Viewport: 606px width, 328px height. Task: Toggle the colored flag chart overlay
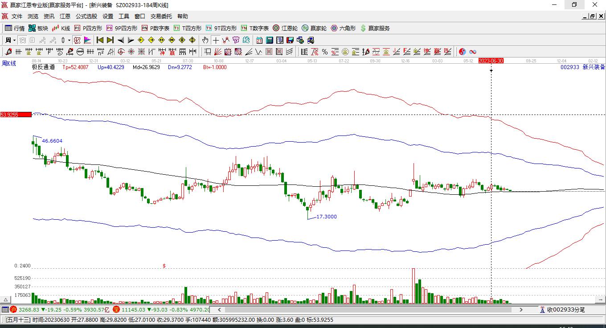pos(87,40)
